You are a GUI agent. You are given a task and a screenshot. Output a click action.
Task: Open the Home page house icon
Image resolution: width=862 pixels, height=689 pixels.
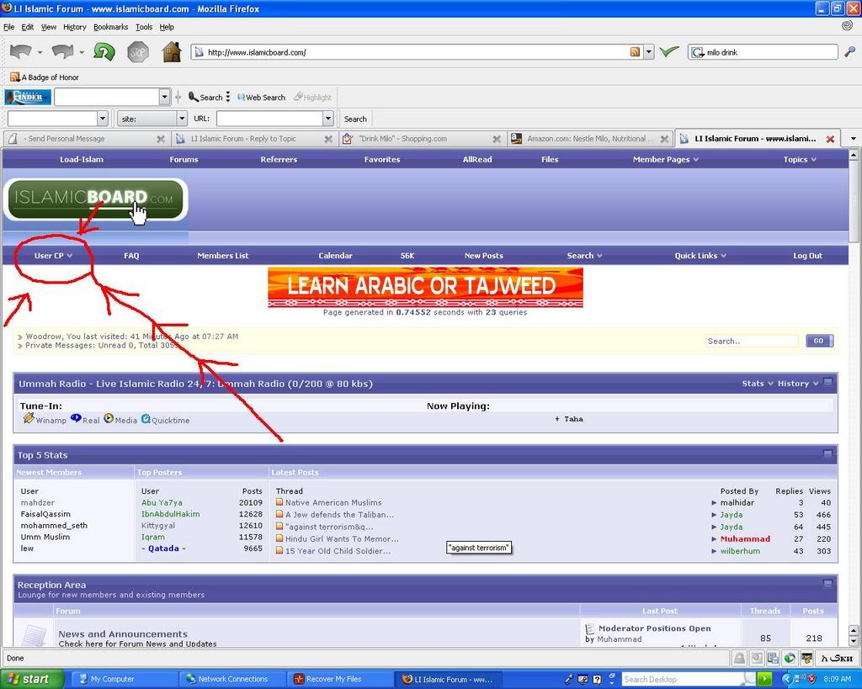pos(172,52)
